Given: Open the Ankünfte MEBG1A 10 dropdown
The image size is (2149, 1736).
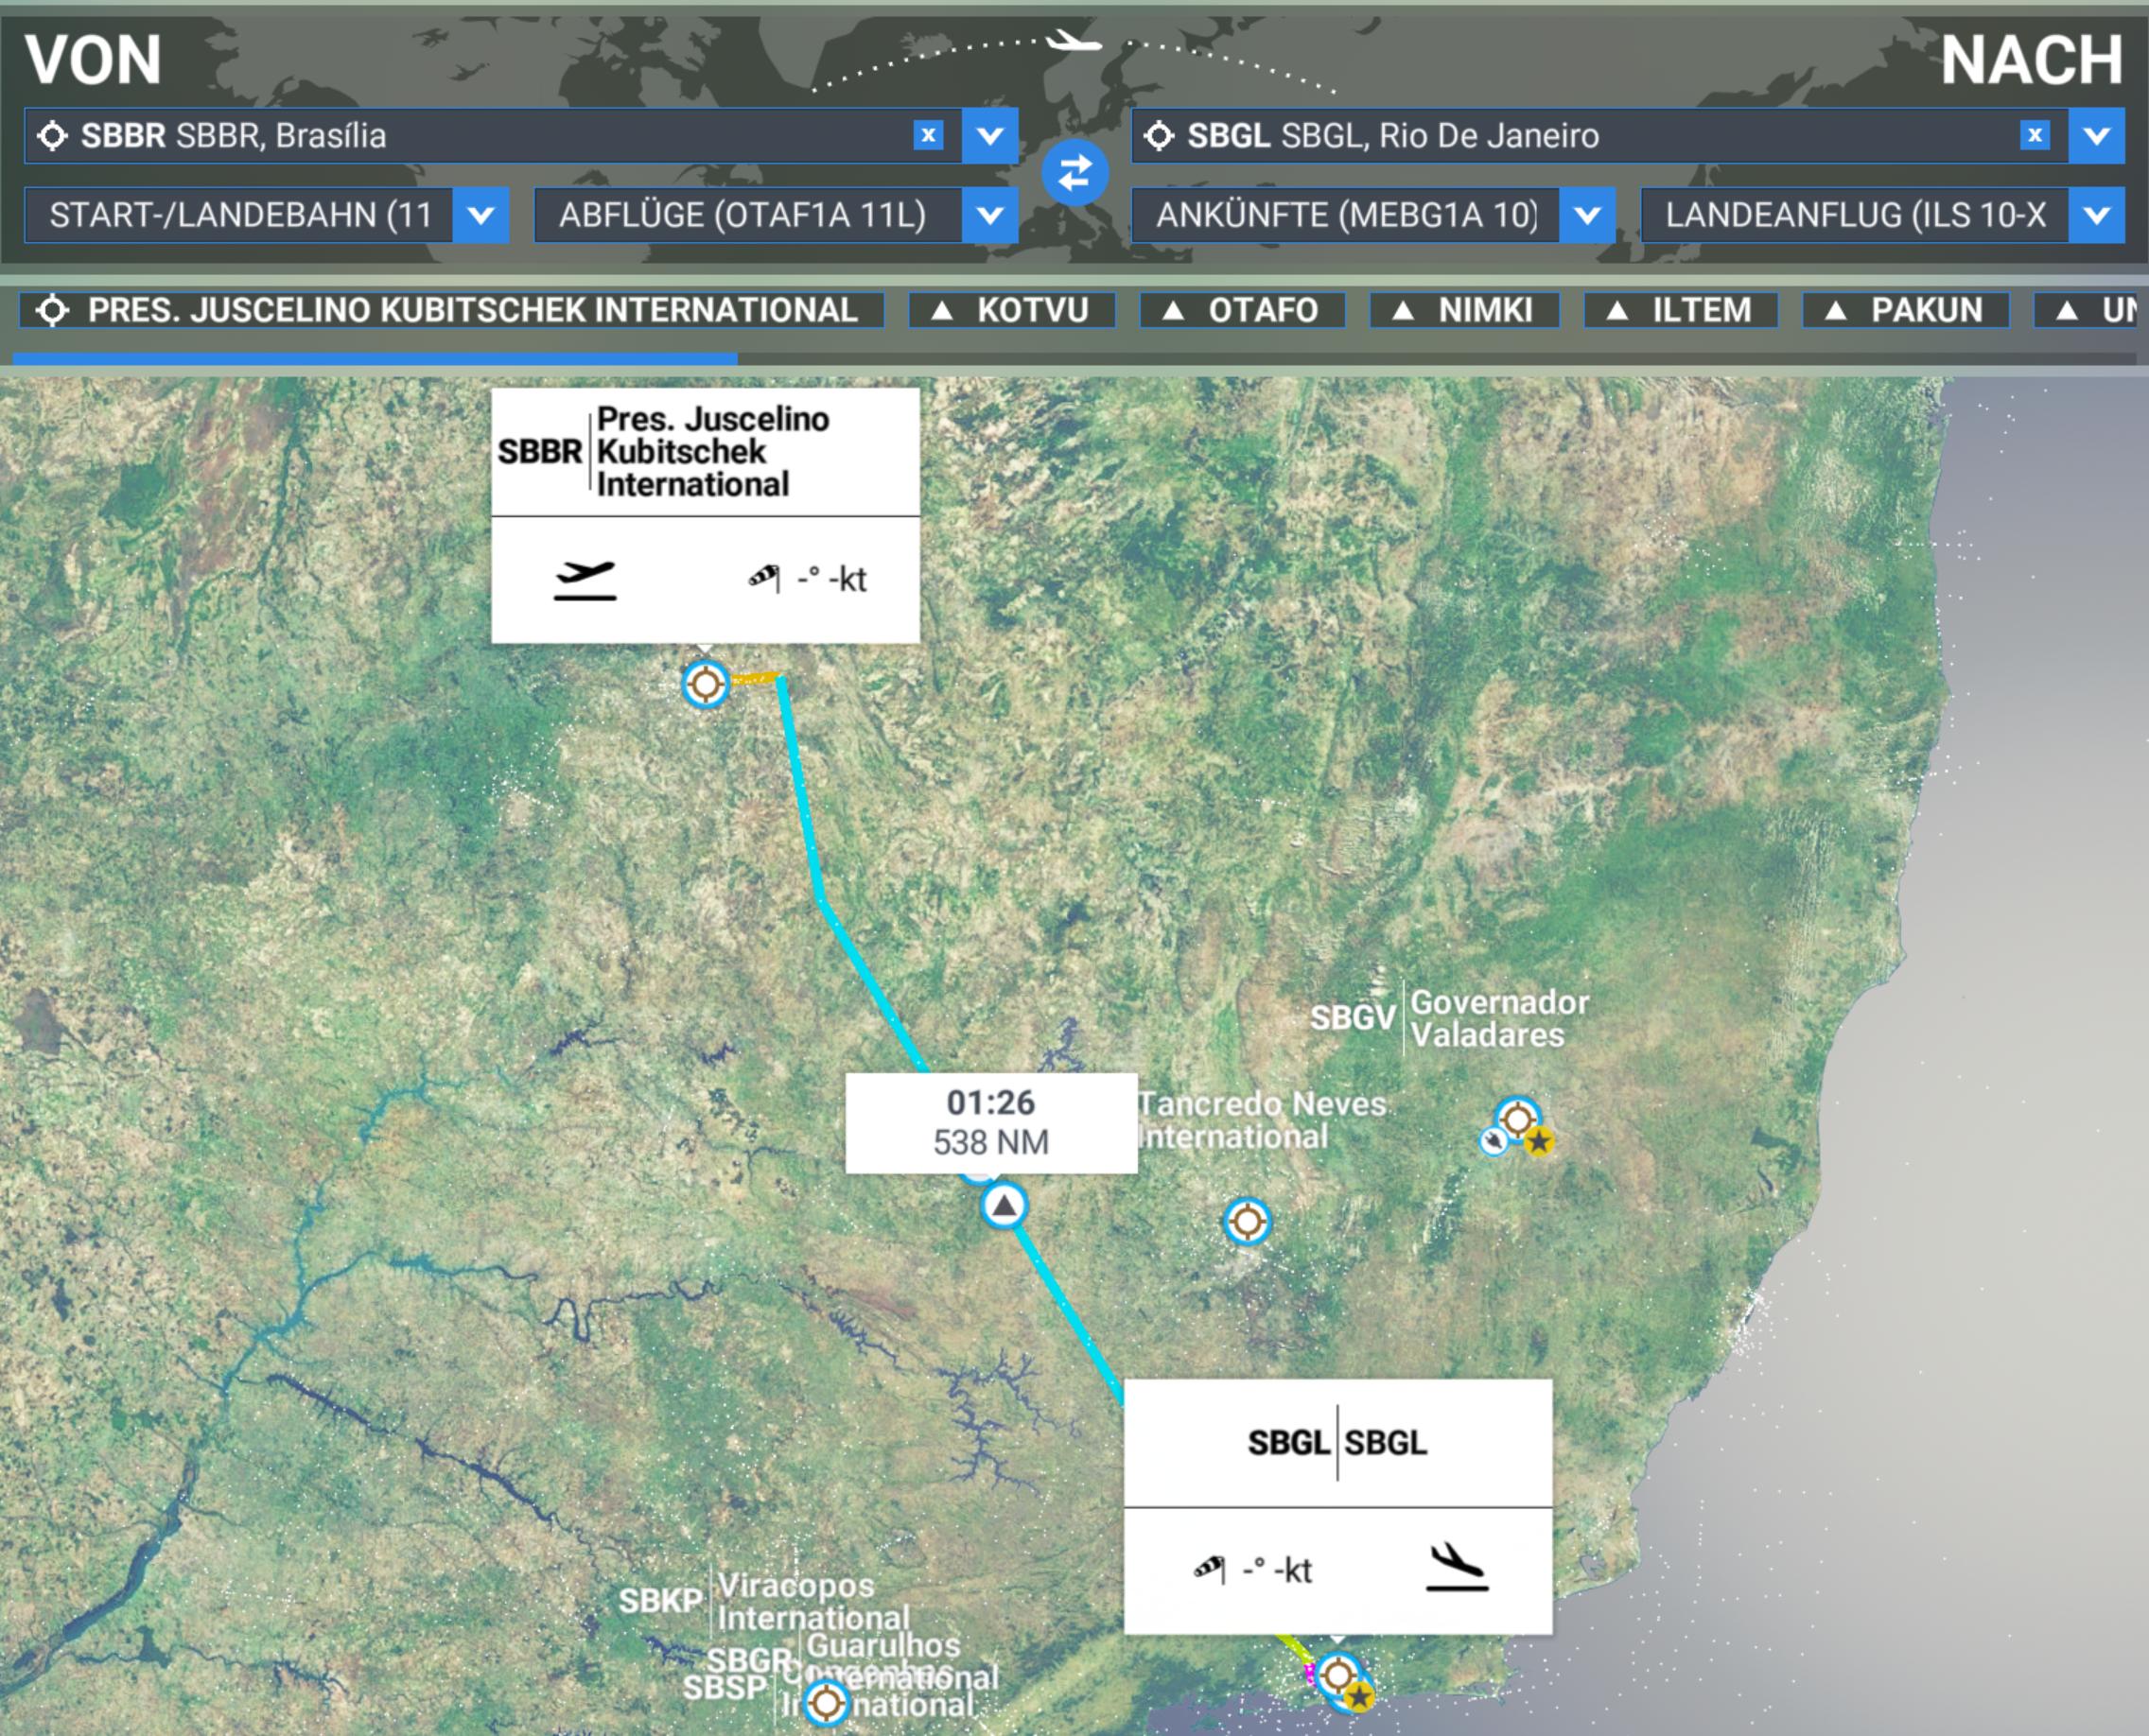Looking at the screenshot, I should pos(1372,215).
